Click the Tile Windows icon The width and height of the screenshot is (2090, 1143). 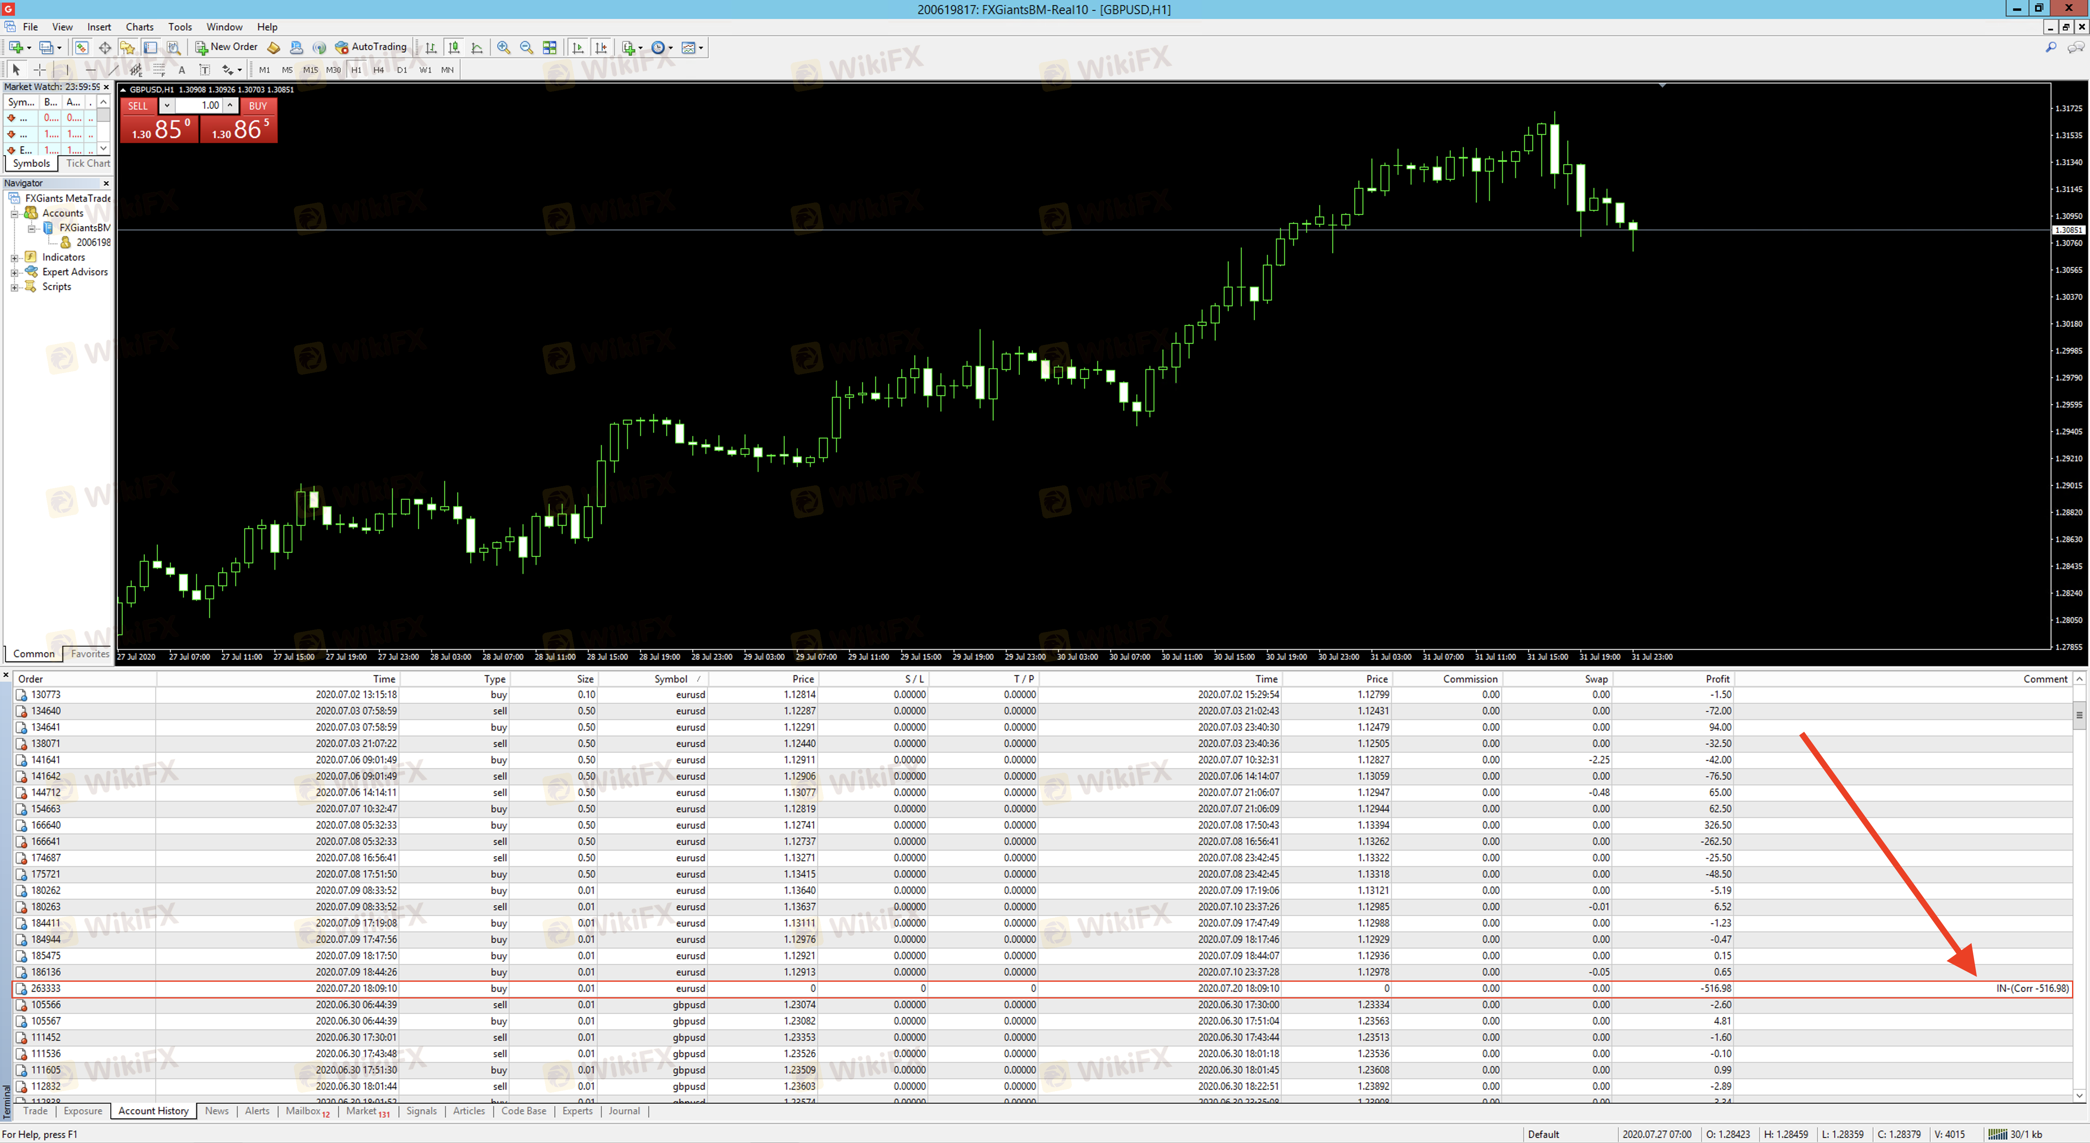pyautogui.click(x=549, y=48)
